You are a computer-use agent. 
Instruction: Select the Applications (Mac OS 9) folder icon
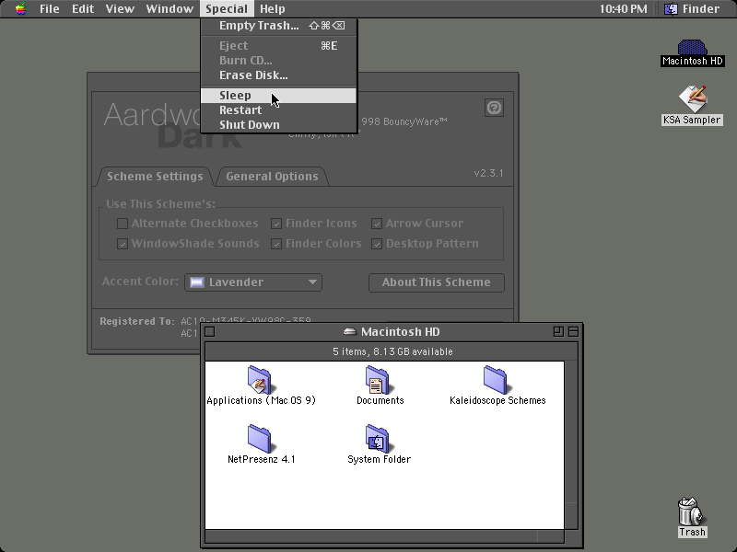pos(261,380)
